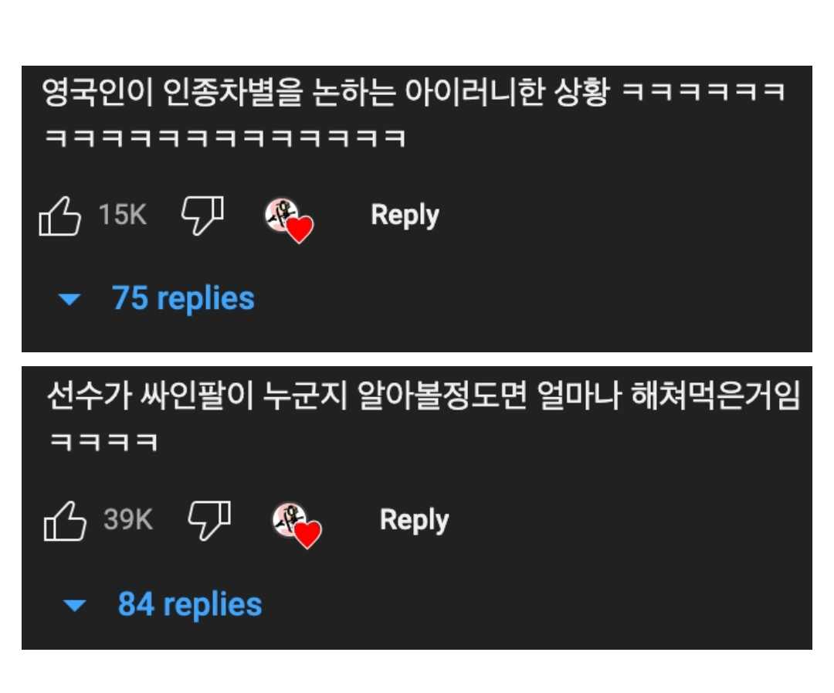Open the "84 replies" thread link
834x693 pixels.
[190, 604]
